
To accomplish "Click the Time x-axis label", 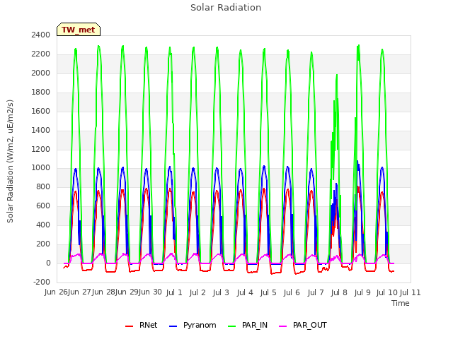I will 401,303.
